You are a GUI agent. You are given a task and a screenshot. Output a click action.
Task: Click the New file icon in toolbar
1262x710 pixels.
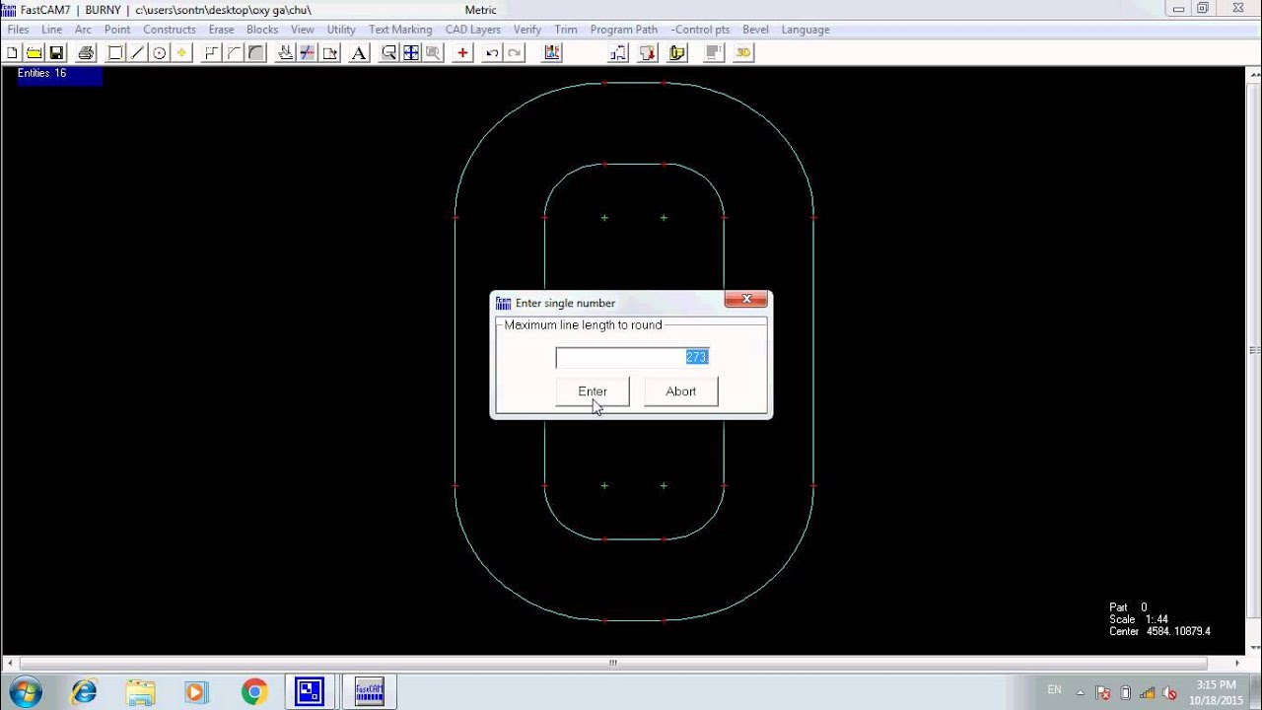13,53
